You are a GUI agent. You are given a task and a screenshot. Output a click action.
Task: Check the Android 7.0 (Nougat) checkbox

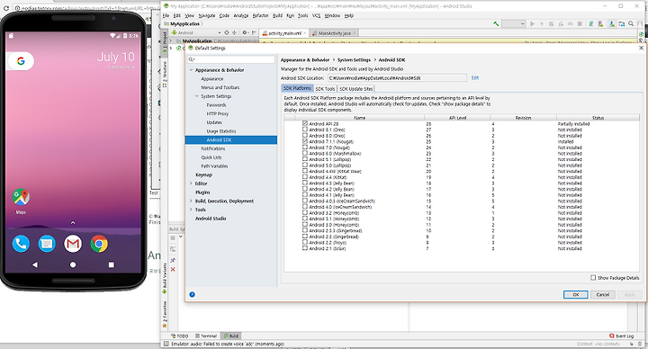(x=305, y=147)
